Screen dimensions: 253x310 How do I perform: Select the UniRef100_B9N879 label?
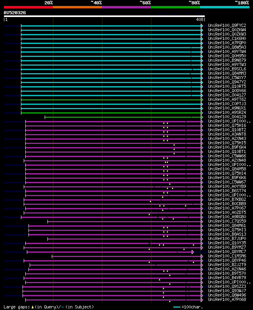pos(227,60)
